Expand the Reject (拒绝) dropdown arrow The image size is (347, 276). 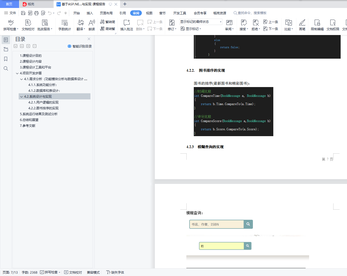pos(259,29)
